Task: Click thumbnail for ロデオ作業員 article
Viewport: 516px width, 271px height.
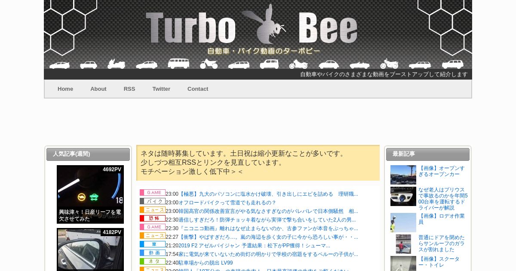Action: (403, 222)
